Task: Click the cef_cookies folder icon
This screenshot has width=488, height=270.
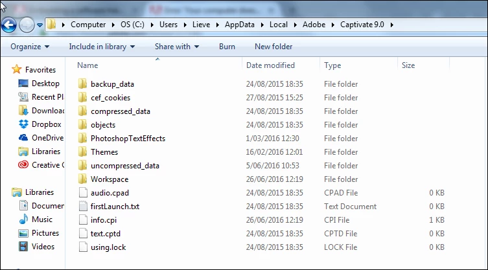Action: point(82,98)
